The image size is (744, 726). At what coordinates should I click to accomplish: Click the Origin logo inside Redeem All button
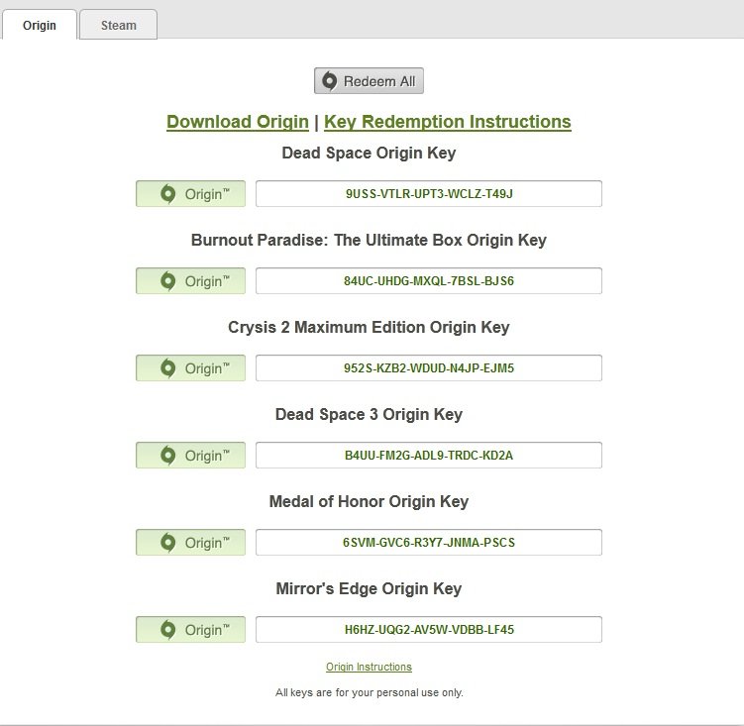tap(330, 81)
